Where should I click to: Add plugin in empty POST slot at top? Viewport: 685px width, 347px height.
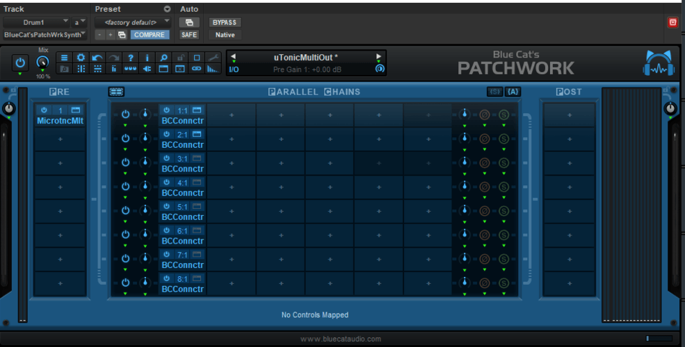click(570, 115)
